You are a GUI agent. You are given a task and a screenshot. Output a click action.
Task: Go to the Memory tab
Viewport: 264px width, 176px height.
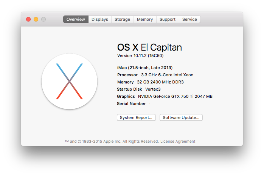[x=145, y=19]
